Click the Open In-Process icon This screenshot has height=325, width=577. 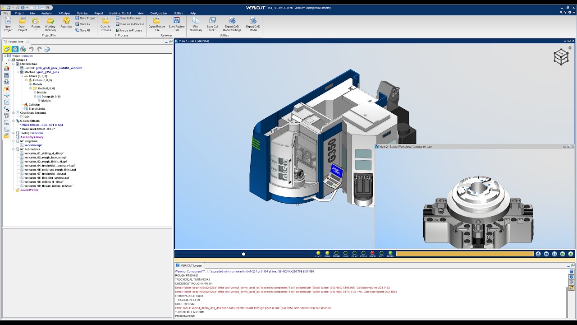(x=105, y=24)
